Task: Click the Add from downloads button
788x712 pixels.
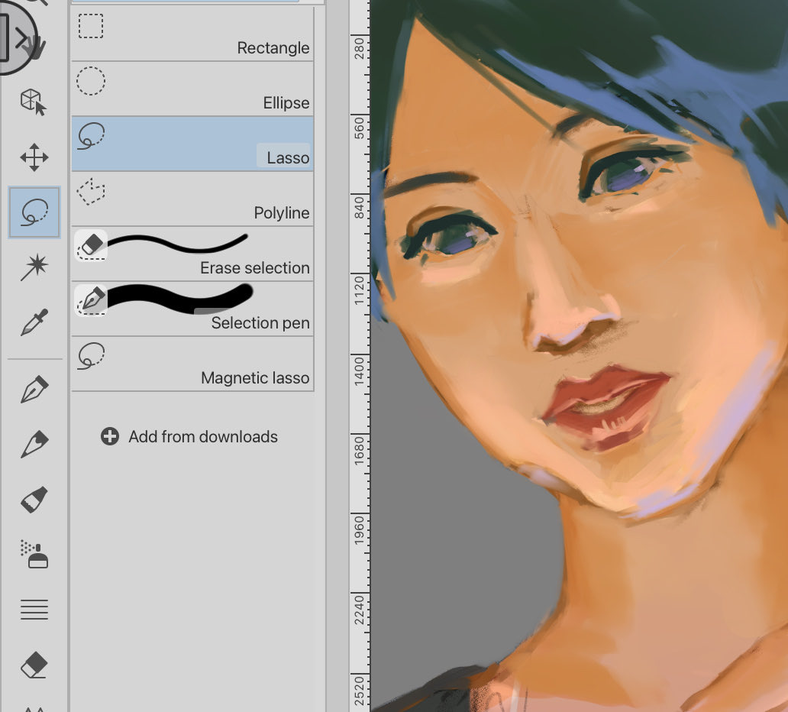Action: pyautogui.click(x=189, y=436)
